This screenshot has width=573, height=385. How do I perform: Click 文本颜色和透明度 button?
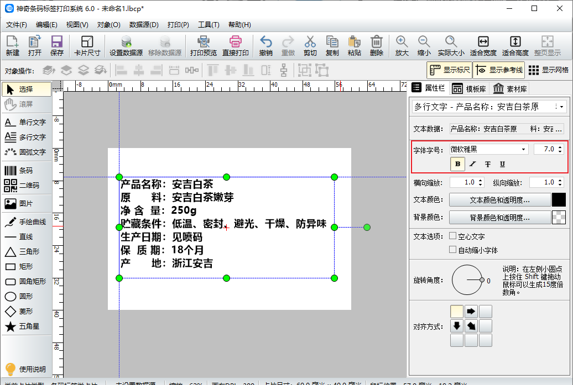[499, 200]
